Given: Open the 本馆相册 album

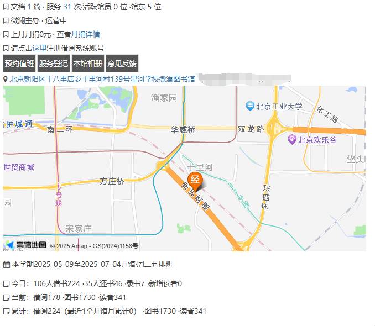Looking at the screenshot, I should click(88, 64).
